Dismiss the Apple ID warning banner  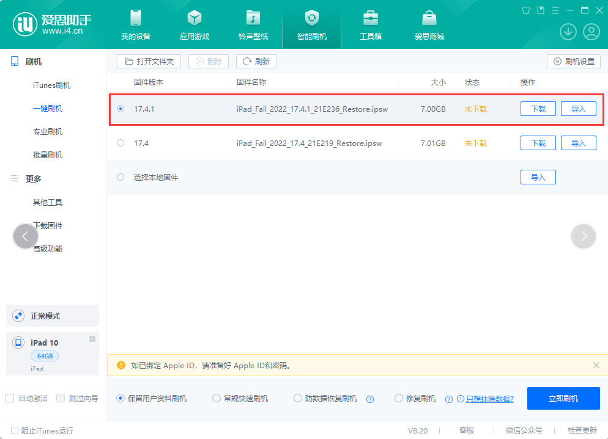(596, 365)
